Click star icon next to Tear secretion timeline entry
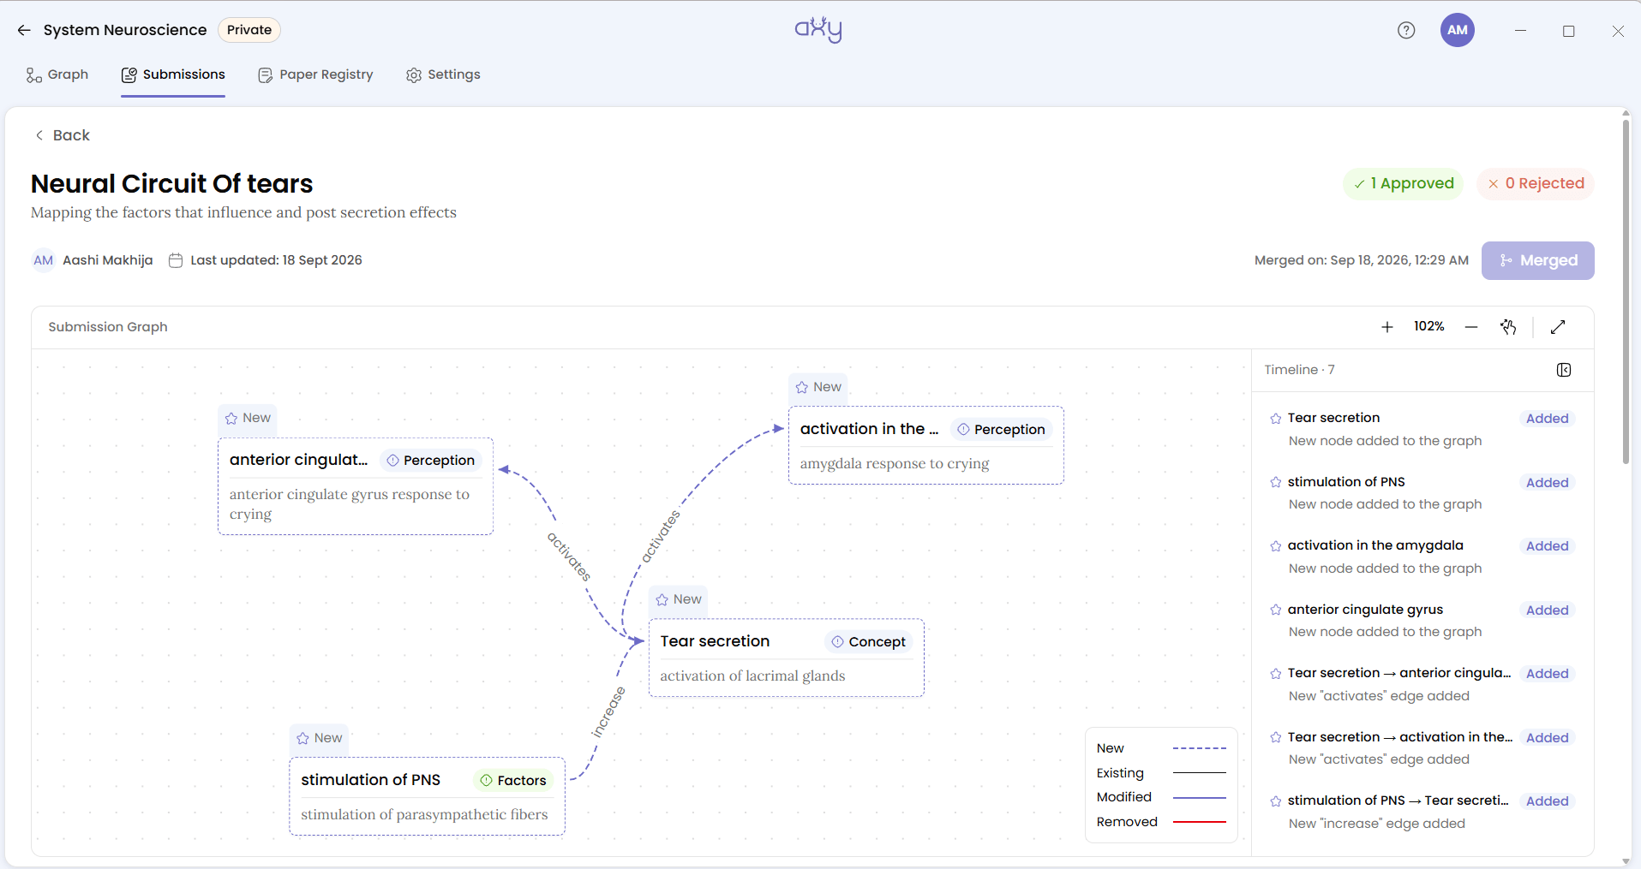The image size is (1641, 869). tap(1276, 419)
